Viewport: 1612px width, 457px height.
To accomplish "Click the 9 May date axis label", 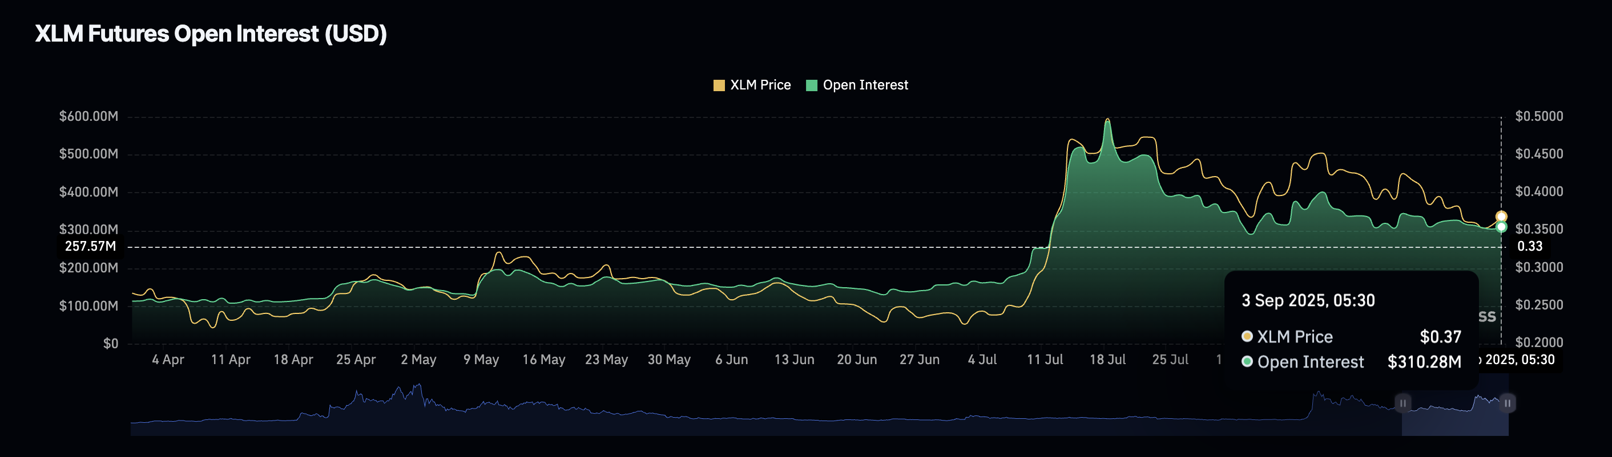I will (x=481, y=360).
